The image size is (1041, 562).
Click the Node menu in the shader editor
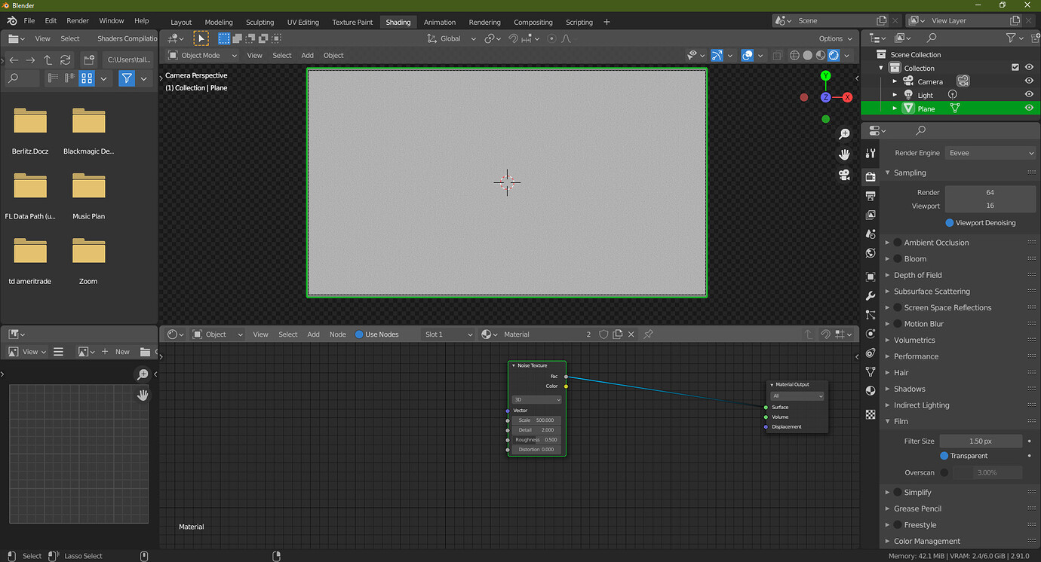pyautogui.click(x=337, y=334)
